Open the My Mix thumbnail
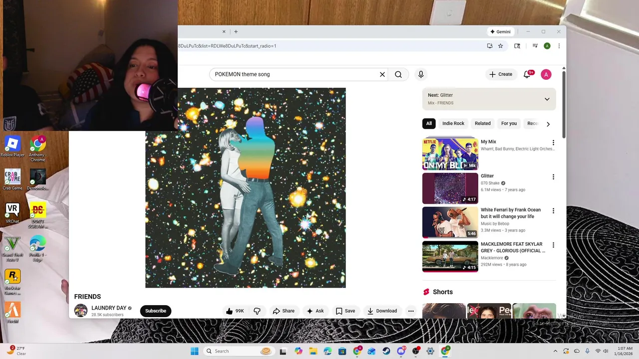Viewport: 639px width, 359px height. click(450, 154)
